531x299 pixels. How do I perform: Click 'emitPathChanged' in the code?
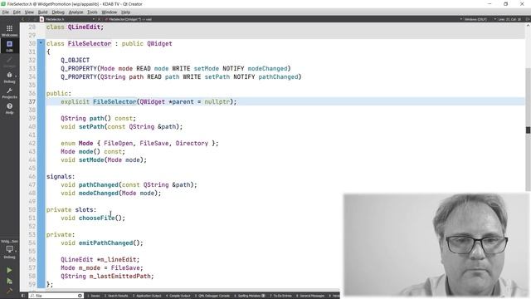[105, 243]
